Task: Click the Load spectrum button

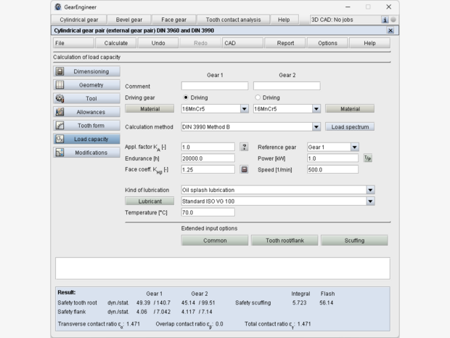Action: (349, 126)
